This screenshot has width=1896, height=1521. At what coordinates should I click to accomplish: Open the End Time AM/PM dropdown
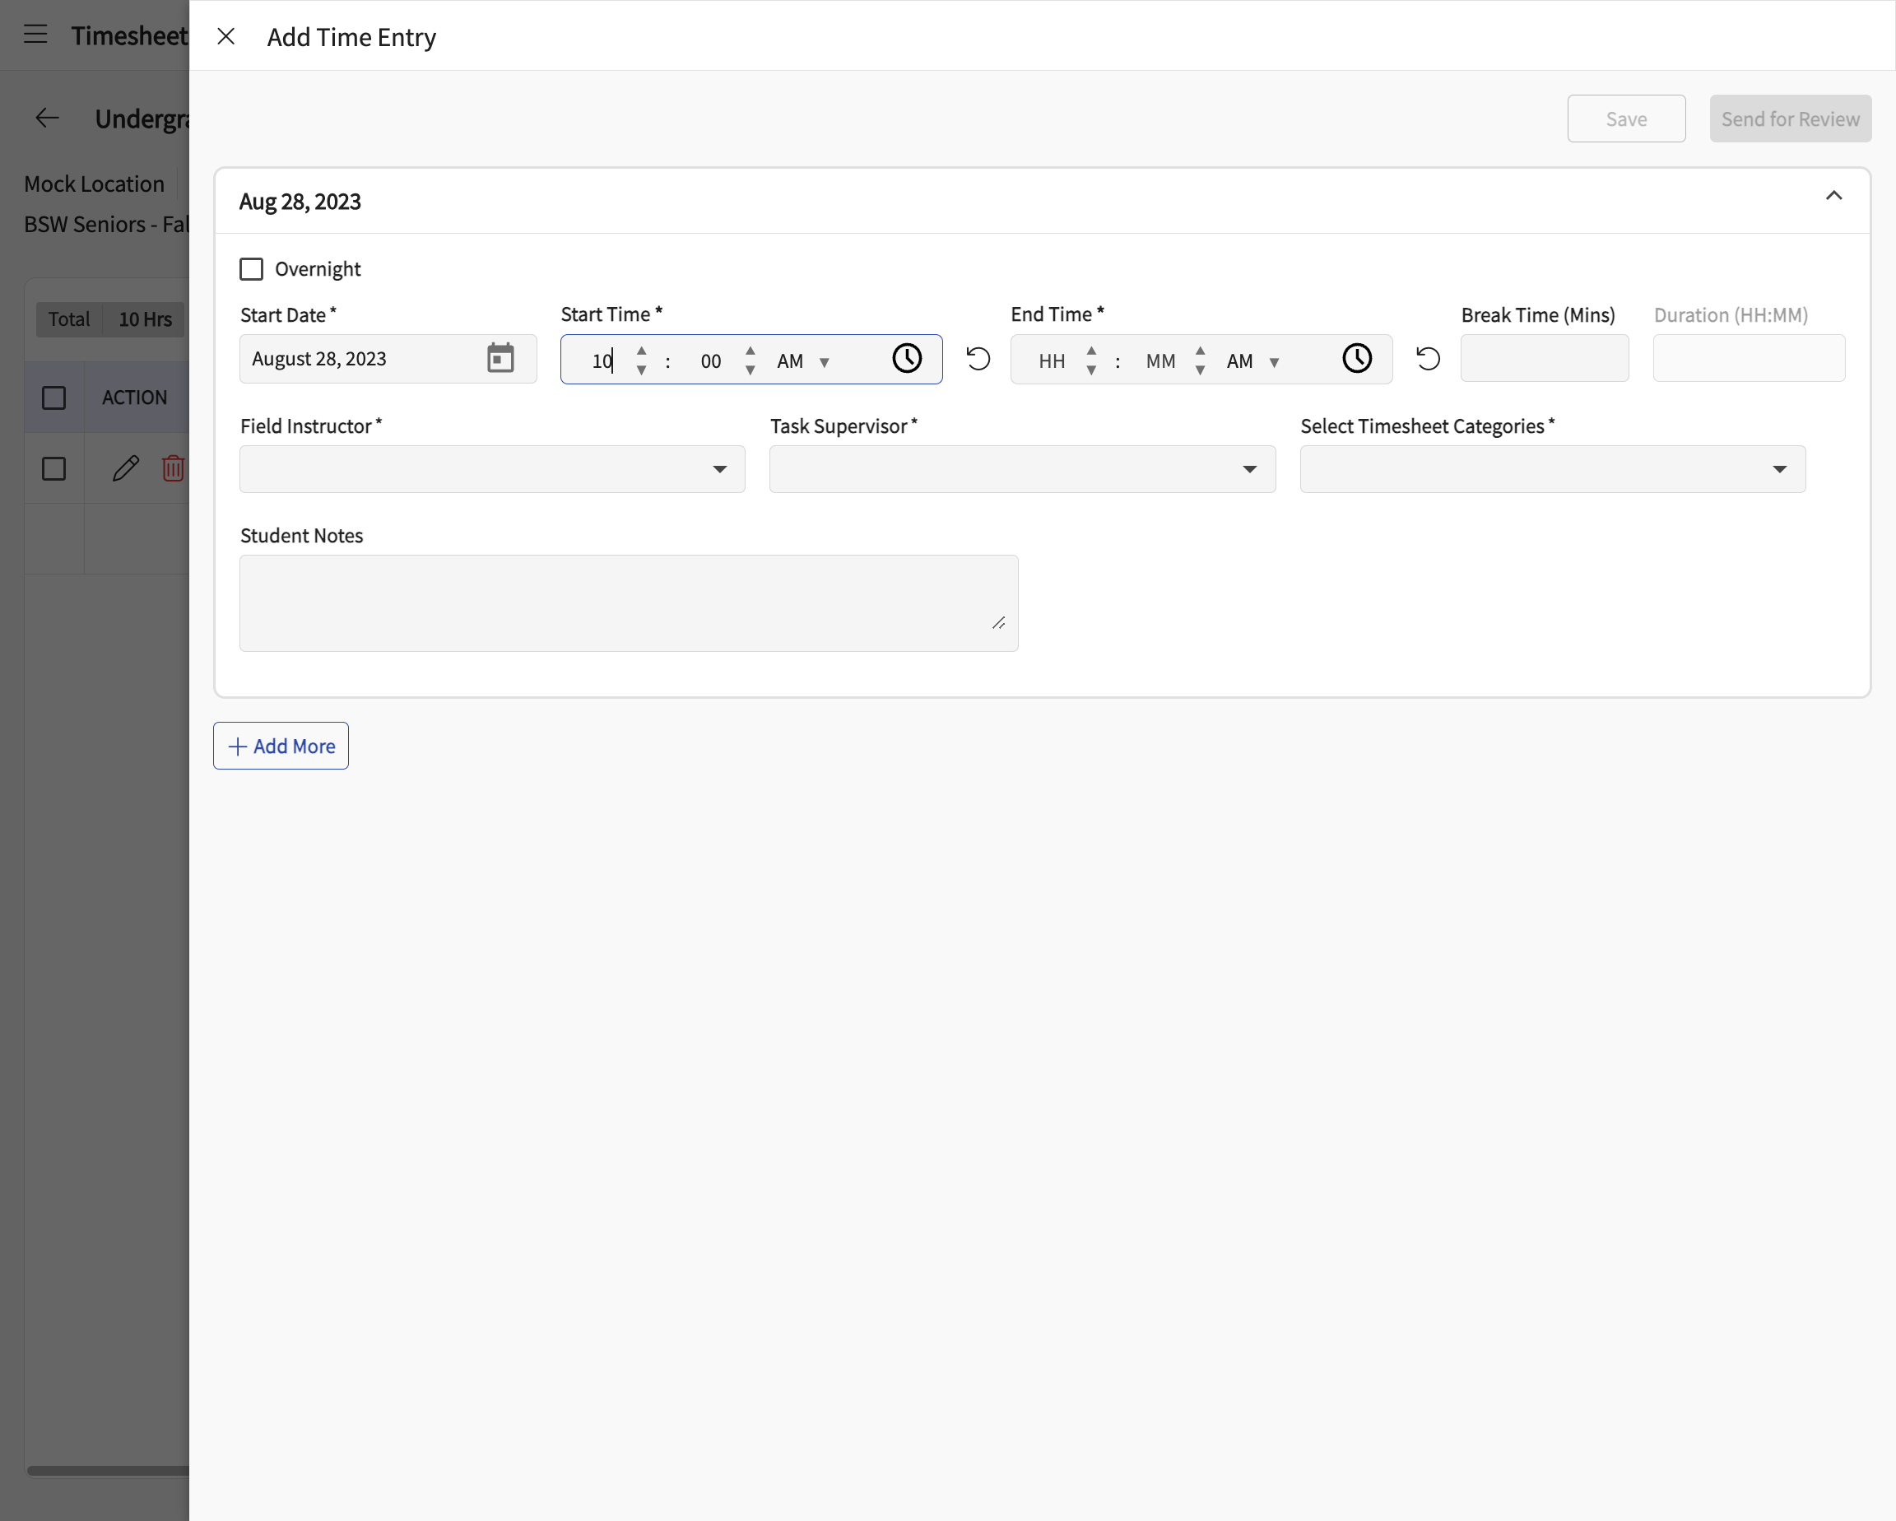pyautogui.click(x=1253, y=360)
